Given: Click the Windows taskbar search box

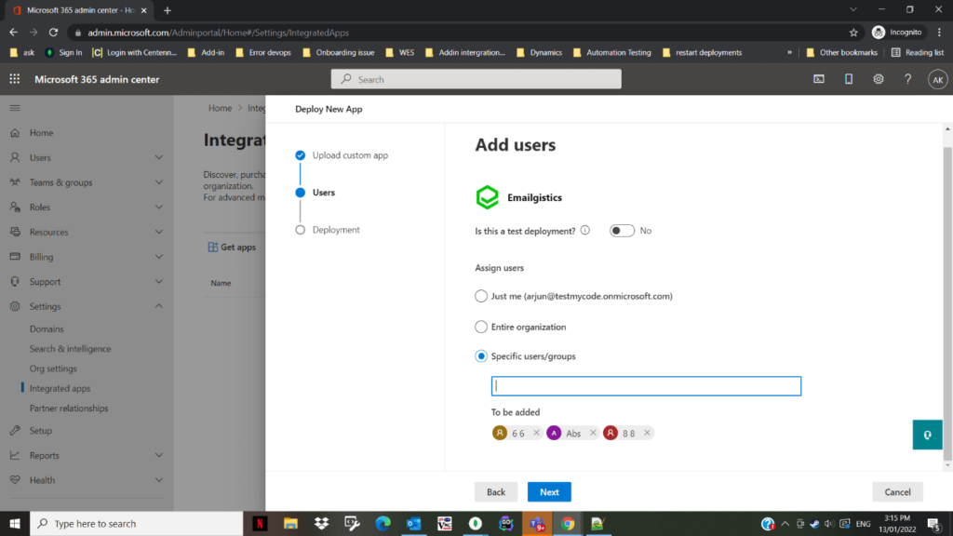Looking at the screenshot, I should pyautogui.click(x=136, y=523).
